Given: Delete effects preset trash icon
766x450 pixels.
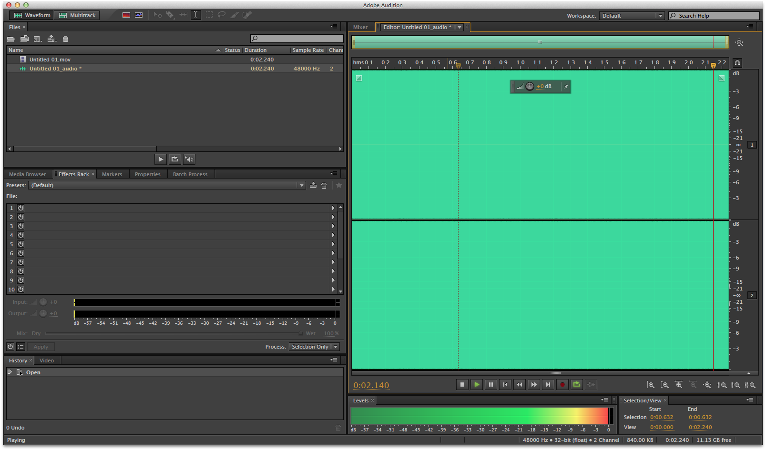Looking at the screenshot, I should [324, 186].
